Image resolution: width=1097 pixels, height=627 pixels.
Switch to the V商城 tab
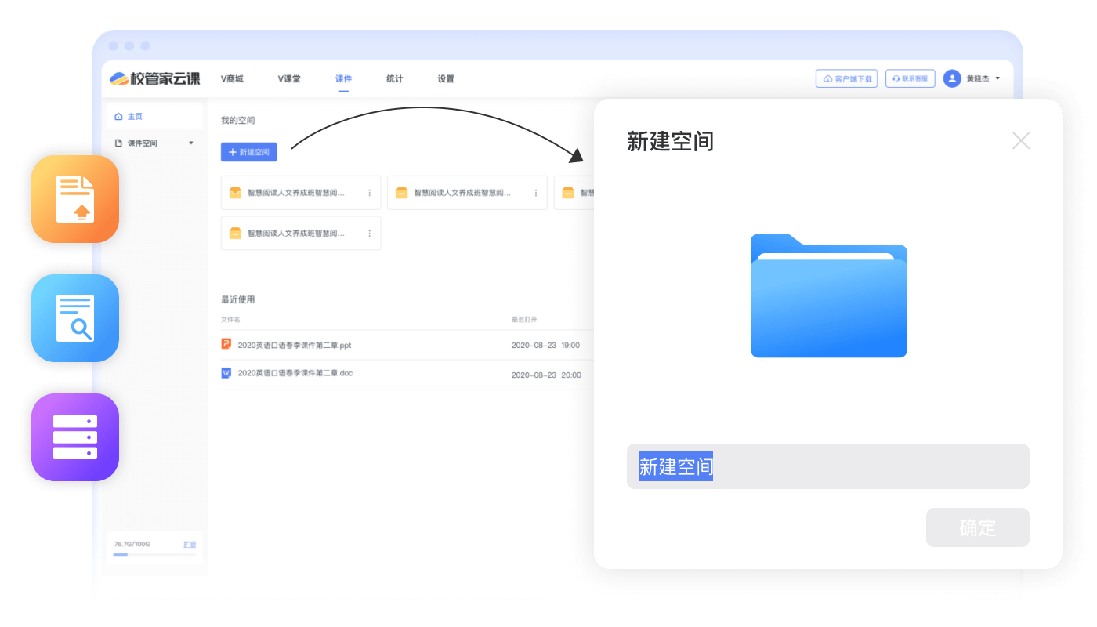(232, 78)
